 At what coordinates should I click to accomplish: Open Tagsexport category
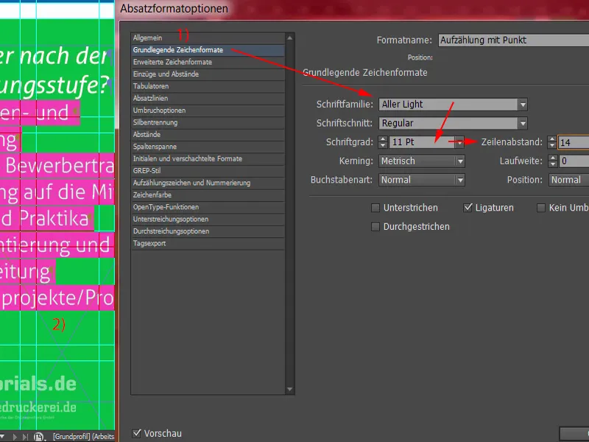pos(208,243)
